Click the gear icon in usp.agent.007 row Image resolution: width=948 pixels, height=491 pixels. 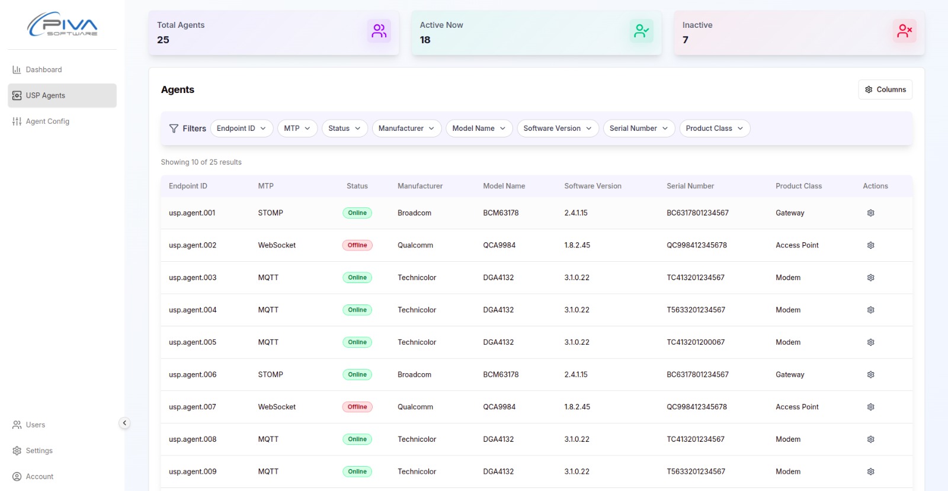pos(870,407)
